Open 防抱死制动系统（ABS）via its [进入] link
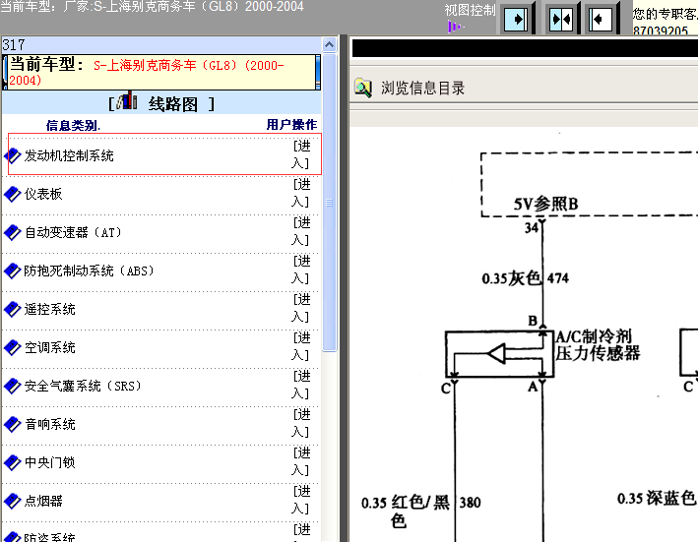Screen dimensions: 698x542 point(301,270)
